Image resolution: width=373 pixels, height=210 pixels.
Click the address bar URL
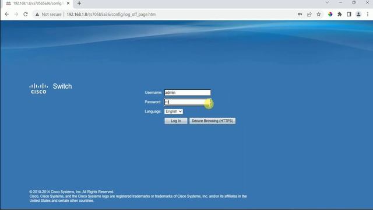pyautogui.click(x=111, y=15)
